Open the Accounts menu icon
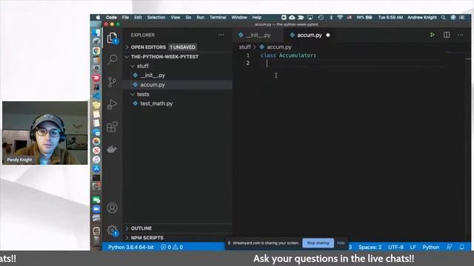This screenshot has height=266, width=474. 112,208
